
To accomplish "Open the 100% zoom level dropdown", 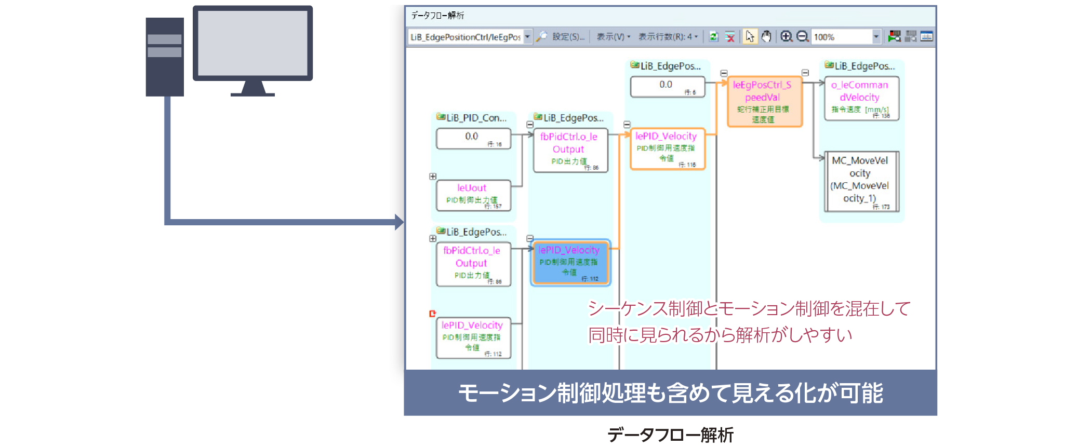I will [876, 37].
